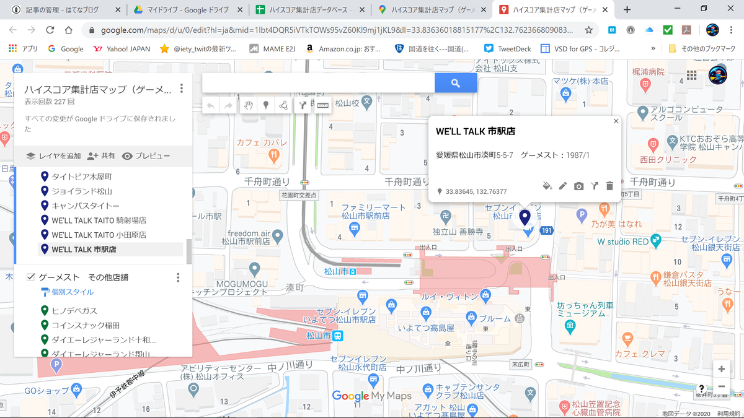Open the Google bookmark
The image size is (744, 418).
[x=65, y=49]
